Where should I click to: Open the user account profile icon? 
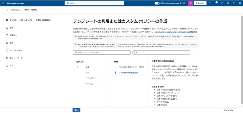click(x=240, y=3)
